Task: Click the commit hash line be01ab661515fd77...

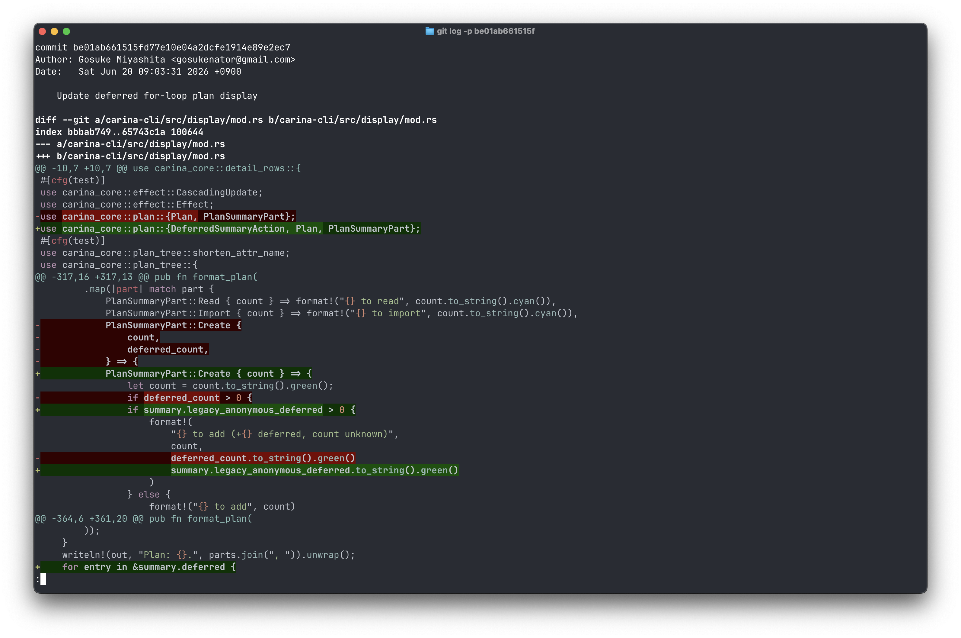Action: (x=163, y=47)
